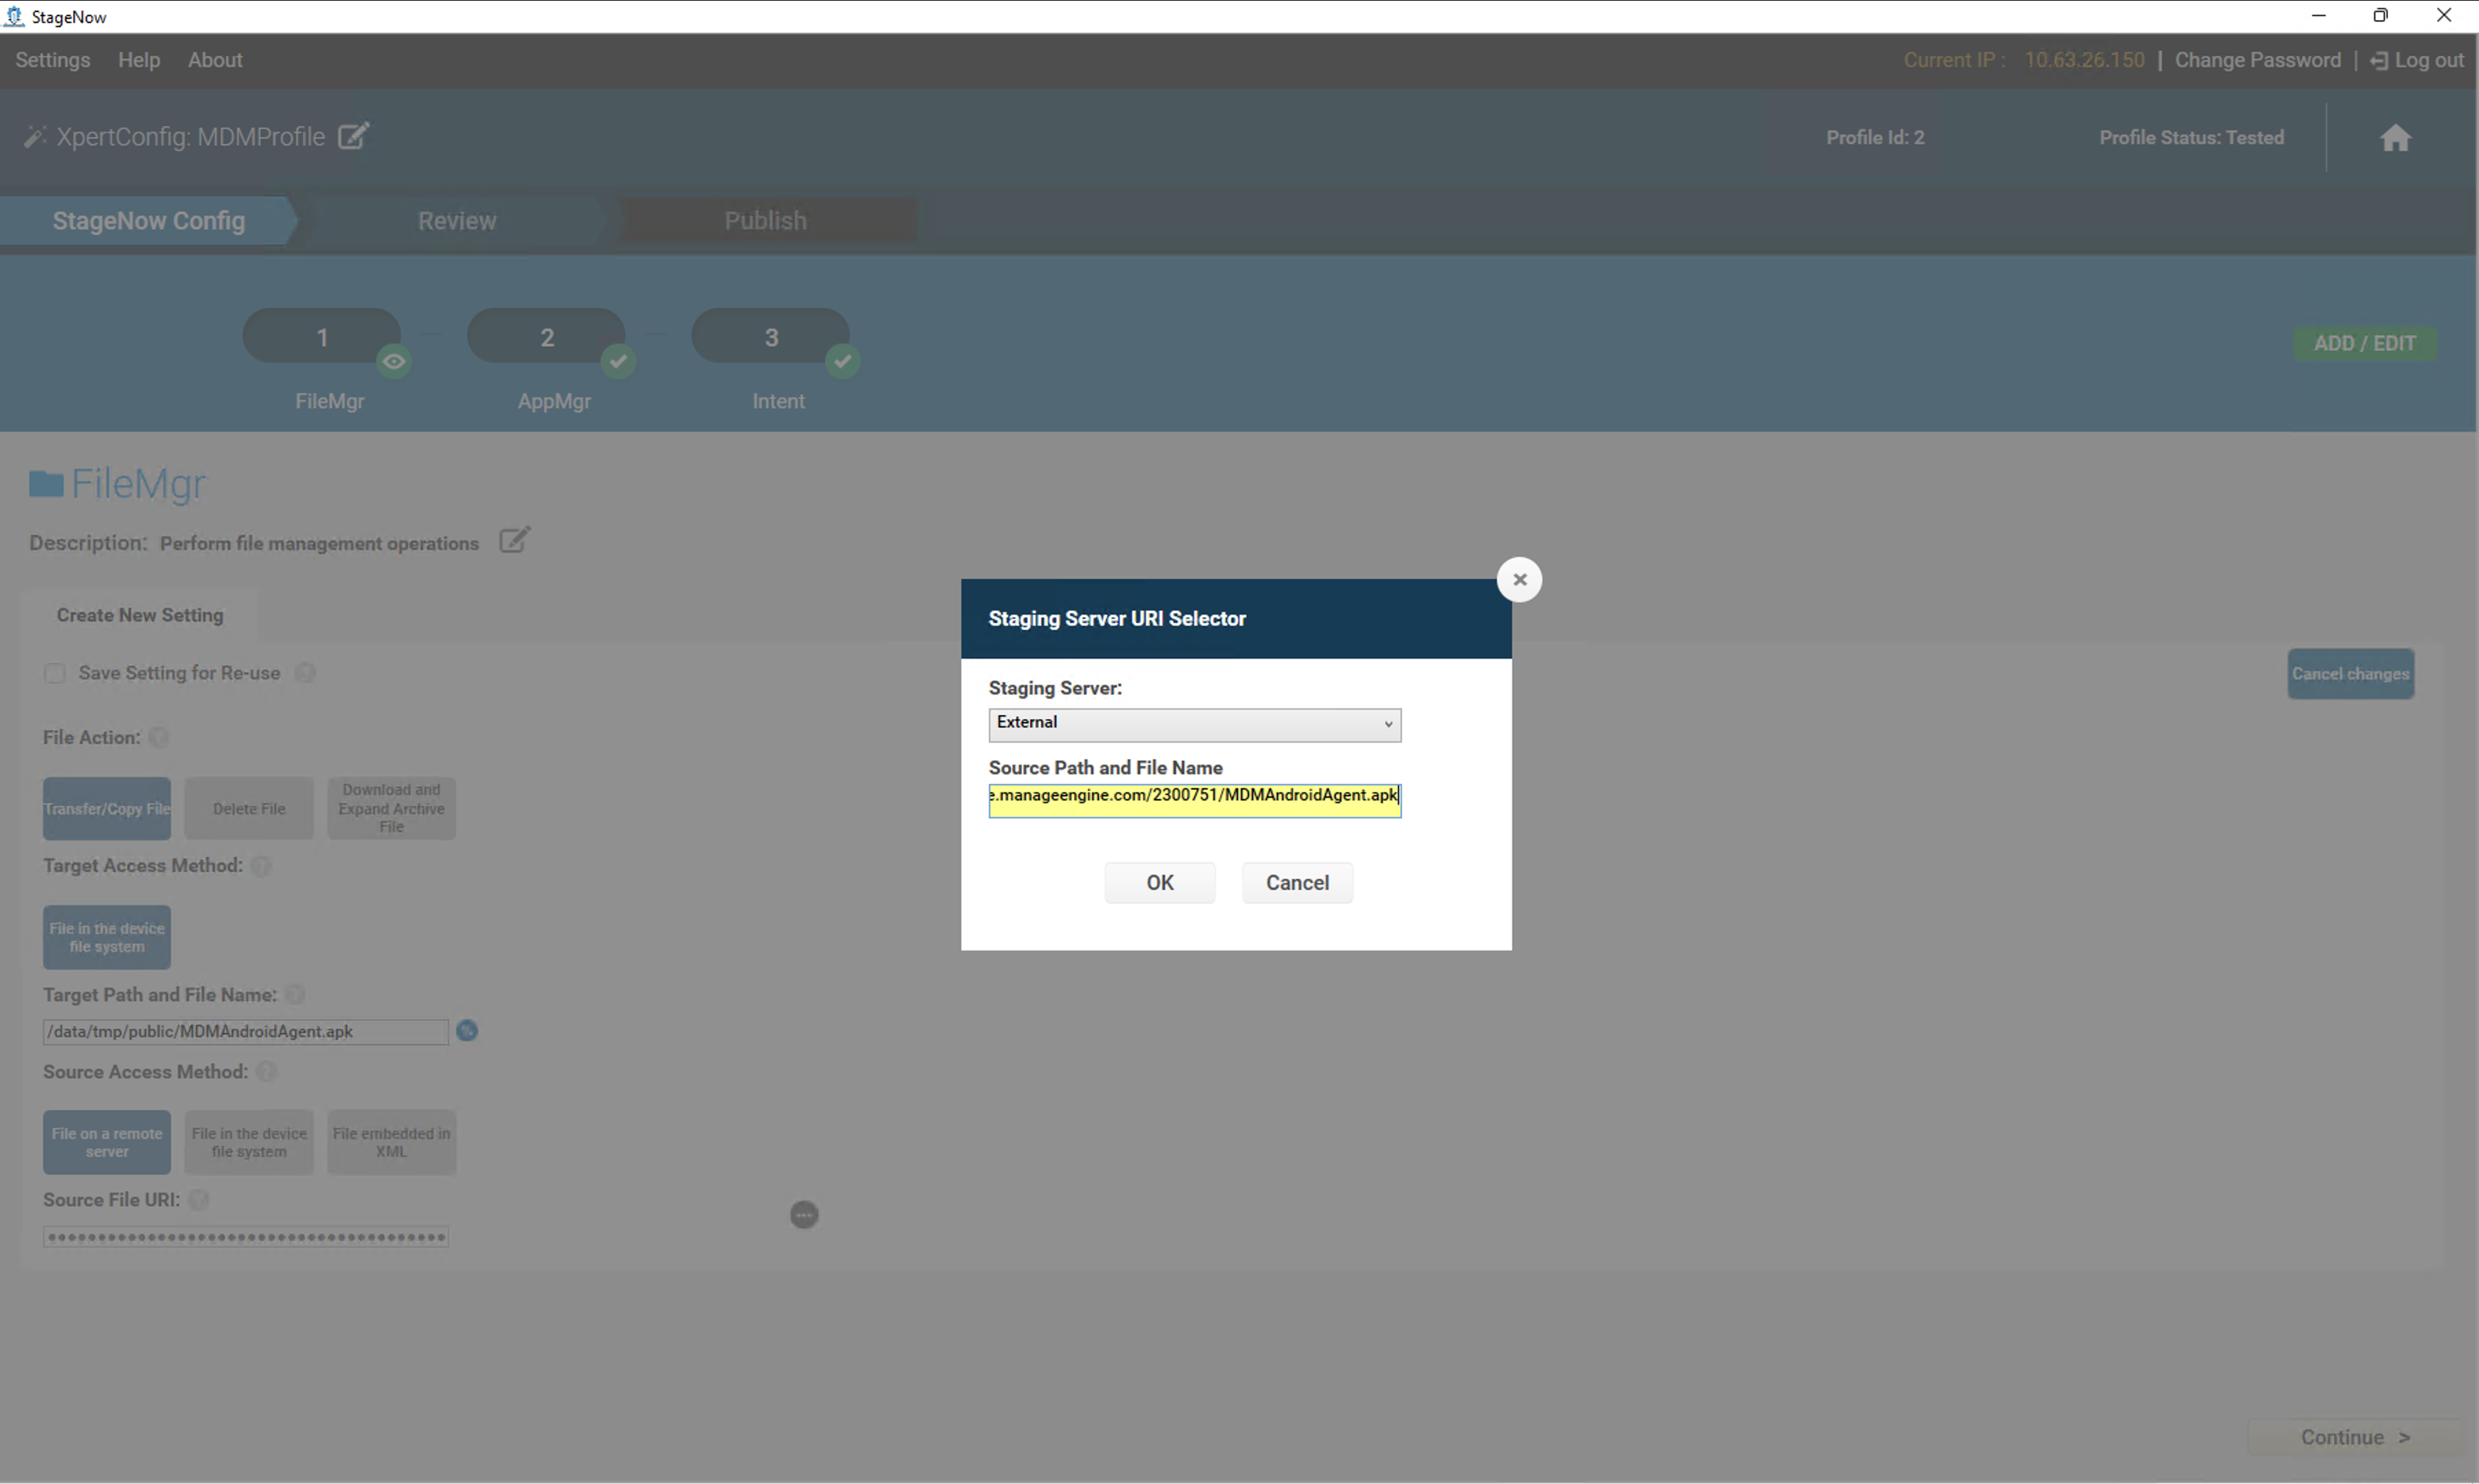
Task: Click the ellipsis icon near Source File URI
Action: (804, 1215)
